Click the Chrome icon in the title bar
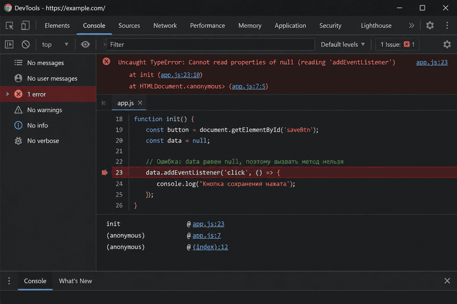The width and height of the screenshot is (457, 304). [8, 8]
